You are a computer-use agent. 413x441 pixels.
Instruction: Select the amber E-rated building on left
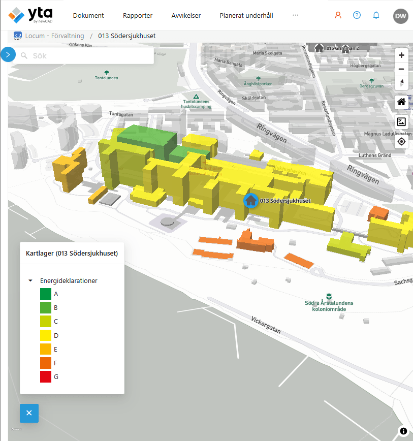pyautogui.click(x=69, y=169)
